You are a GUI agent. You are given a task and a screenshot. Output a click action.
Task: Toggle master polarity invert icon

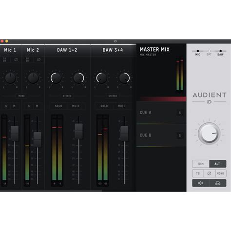coord(209,173)
